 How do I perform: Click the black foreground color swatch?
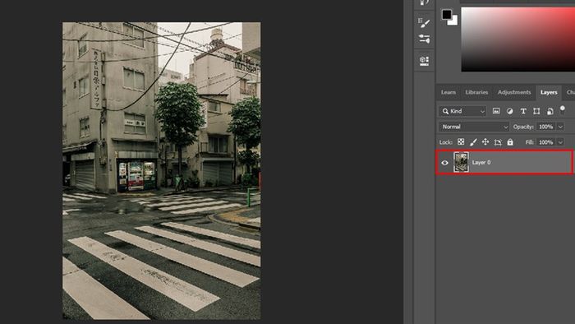click(446, 14)
